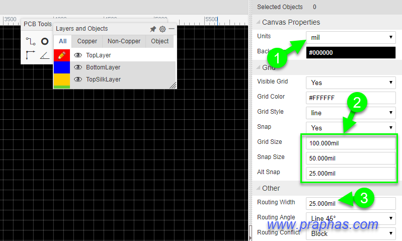Open the Visible Grid dropdown
The image size is (402, 241).
(x=351, y=83)
